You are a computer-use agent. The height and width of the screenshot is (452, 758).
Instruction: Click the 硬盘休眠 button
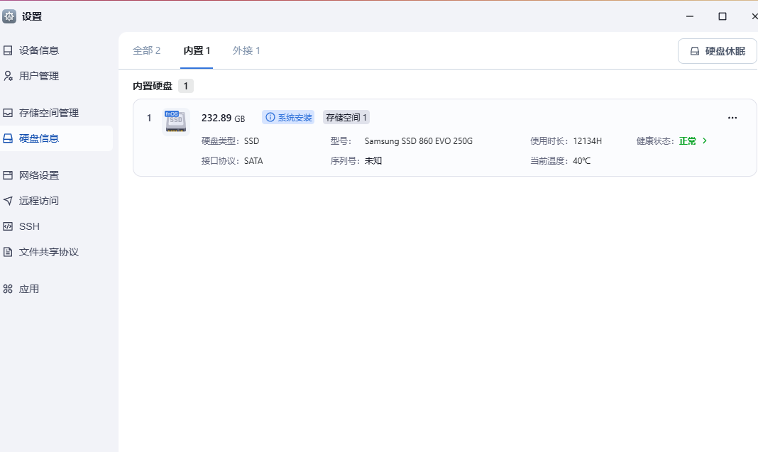717,51
